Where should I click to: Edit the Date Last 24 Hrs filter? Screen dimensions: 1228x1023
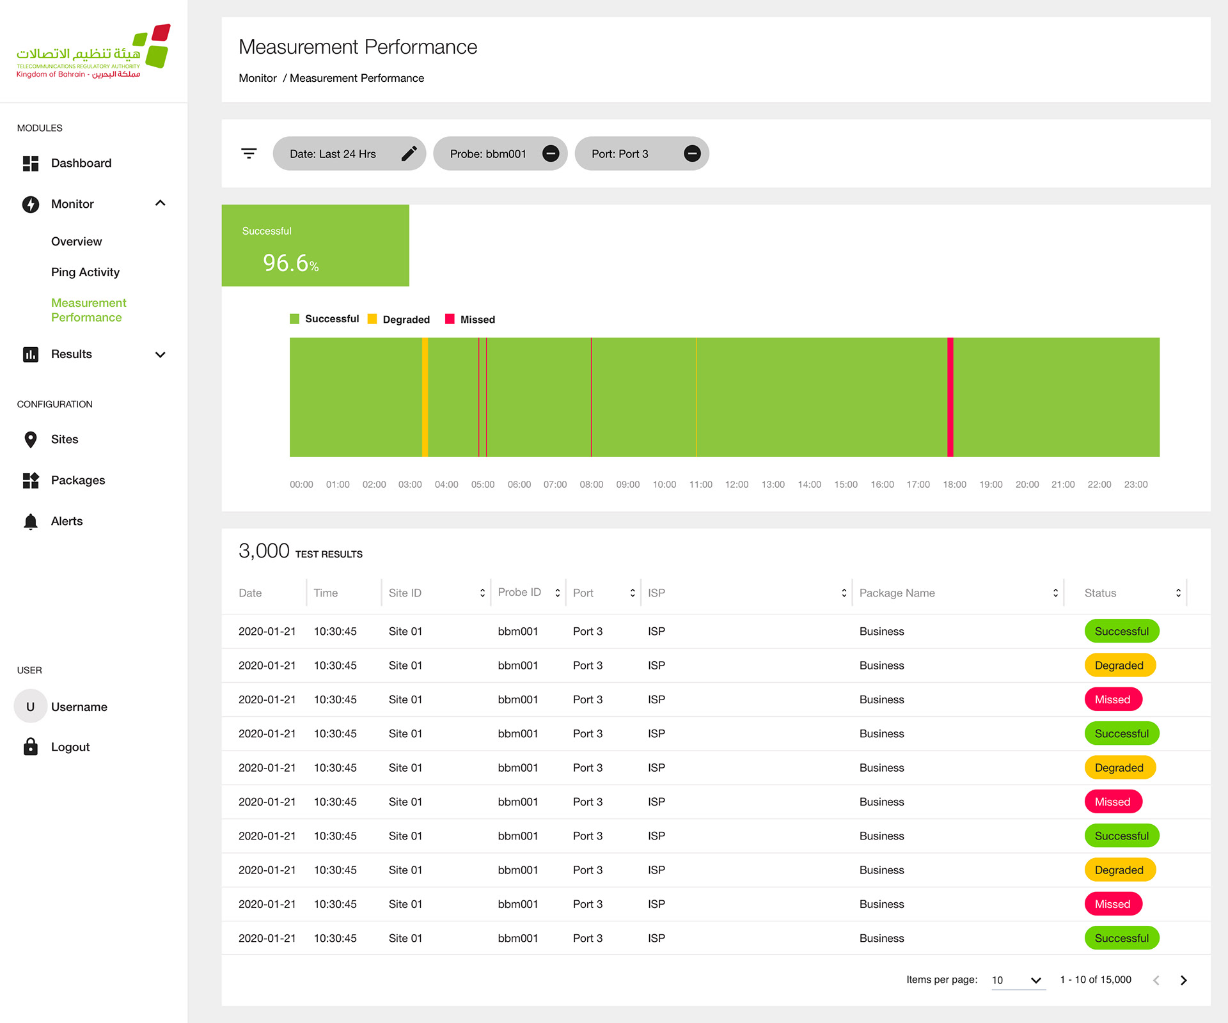pos(409,153)
